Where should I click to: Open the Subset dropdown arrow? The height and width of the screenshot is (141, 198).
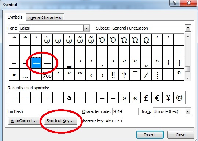188,28
